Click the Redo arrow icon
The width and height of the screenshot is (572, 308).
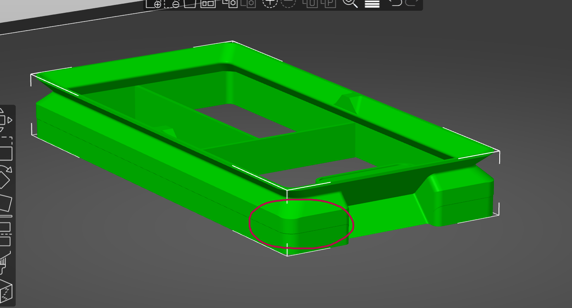coord(412,3)
